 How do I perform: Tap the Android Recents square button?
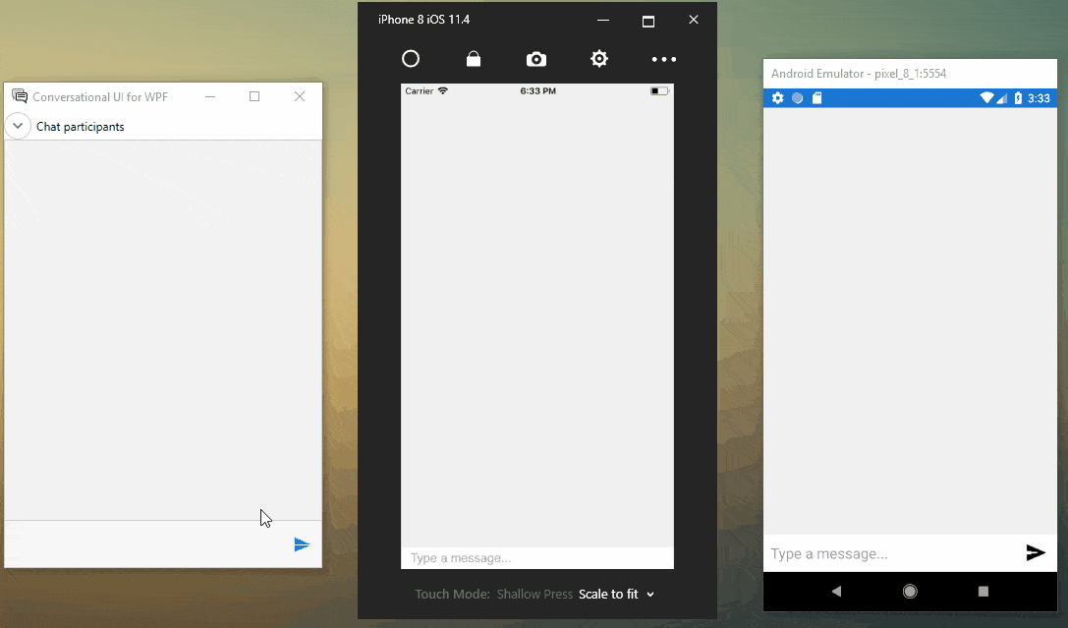tap(983, 592)
